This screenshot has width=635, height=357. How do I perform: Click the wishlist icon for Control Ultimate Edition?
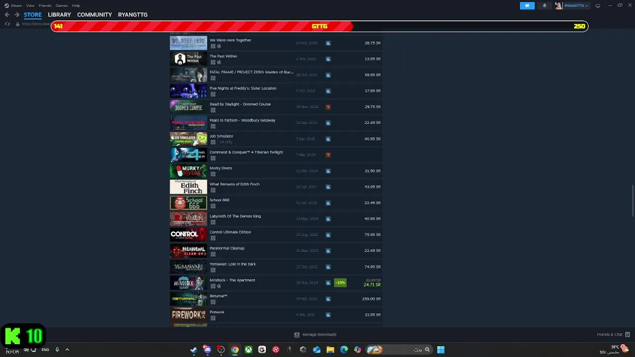[328, 235]
